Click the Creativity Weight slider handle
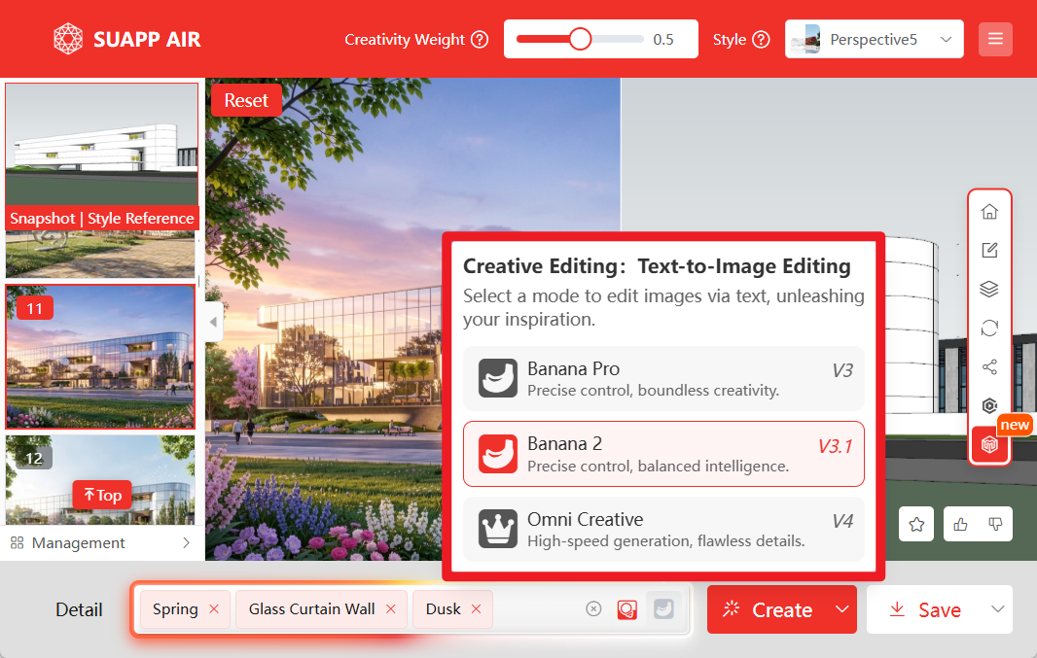This screenshot has height=658, width=1037. 580,39
